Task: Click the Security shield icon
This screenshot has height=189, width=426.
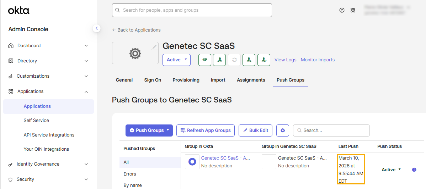Action: pyautogui.click(x=11, y=179)
